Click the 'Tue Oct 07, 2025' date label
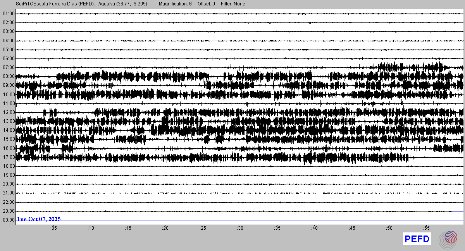The image size is (465, 251). pos(39,219)
